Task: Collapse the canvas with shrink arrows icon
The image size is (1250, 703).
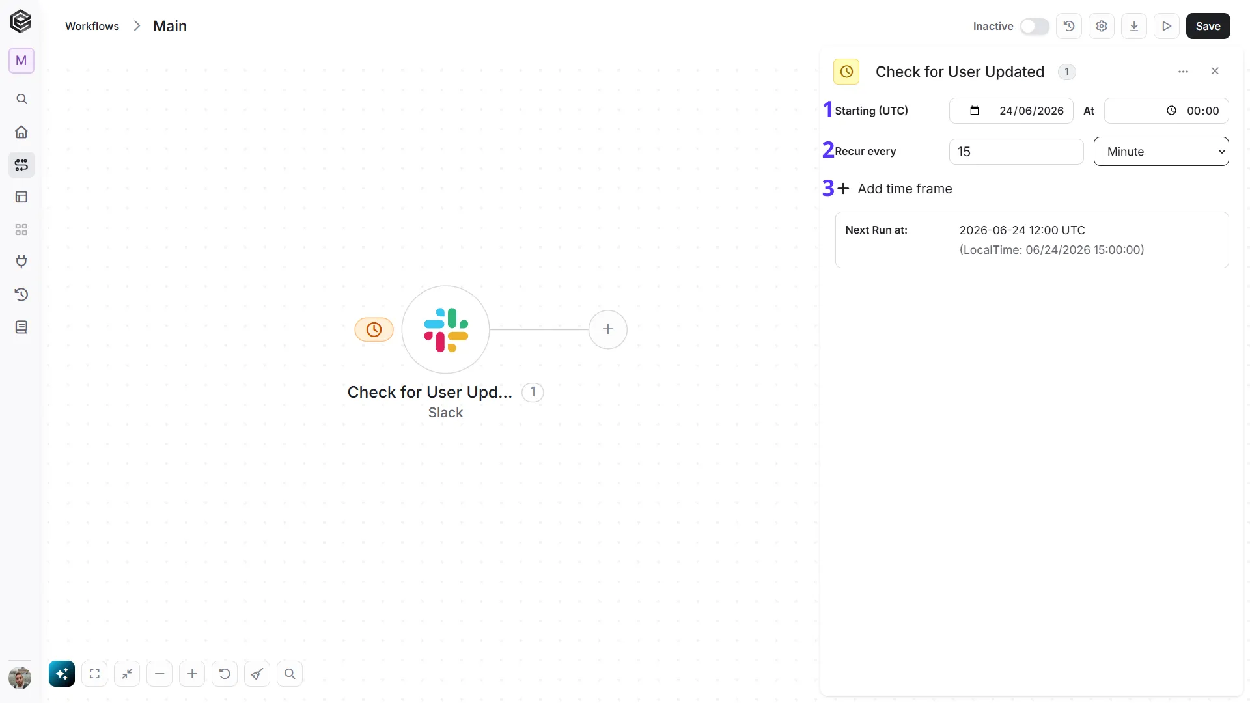Action: point(127,674)
